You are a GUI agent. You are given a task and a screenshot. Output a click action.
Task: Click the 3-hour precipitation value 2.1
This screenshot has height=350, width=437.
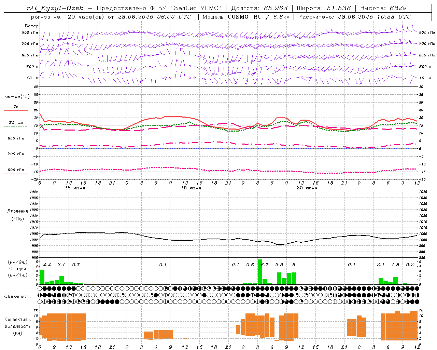(381, 265)
